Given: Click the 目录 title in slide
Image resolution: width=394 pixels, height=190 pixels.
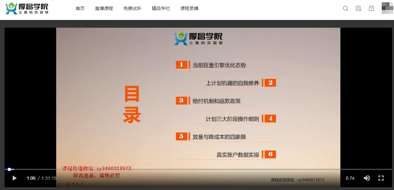Looking at the screenshot, I should (x=132, y=104).
